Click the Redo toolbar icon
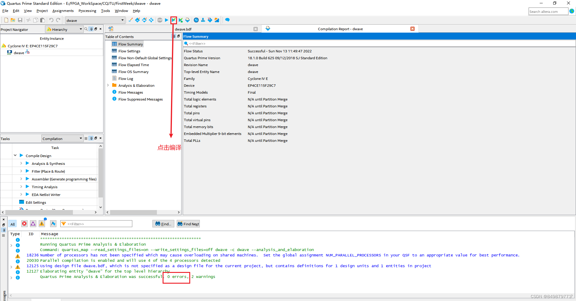Image resolution: width=576 pixels, height=301 pixels. (58, 20)
